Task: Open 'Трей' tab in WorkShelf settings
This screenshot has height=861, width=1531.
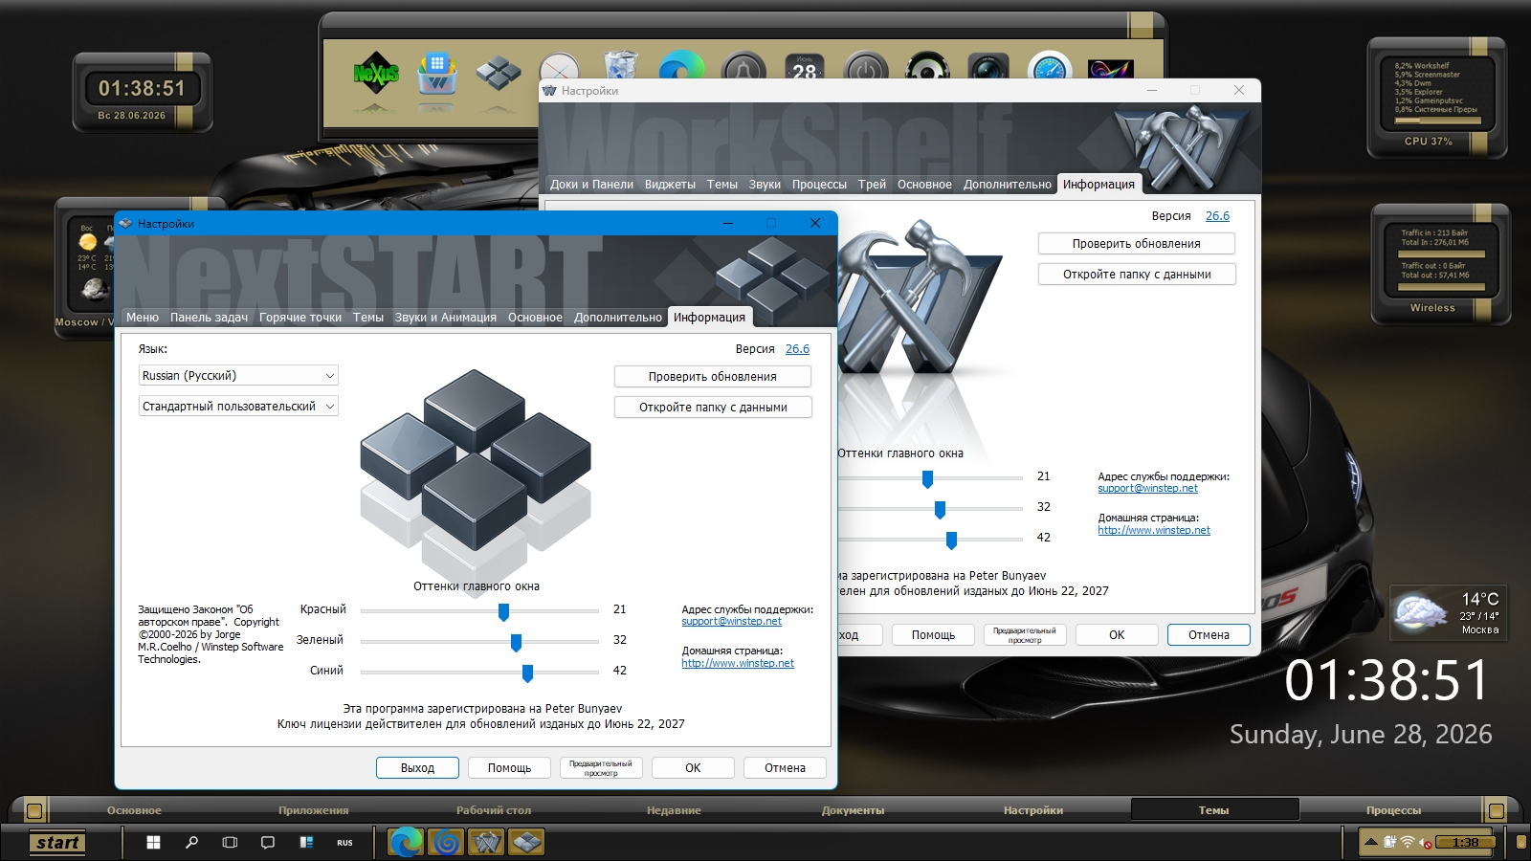Action: (872, 185)
